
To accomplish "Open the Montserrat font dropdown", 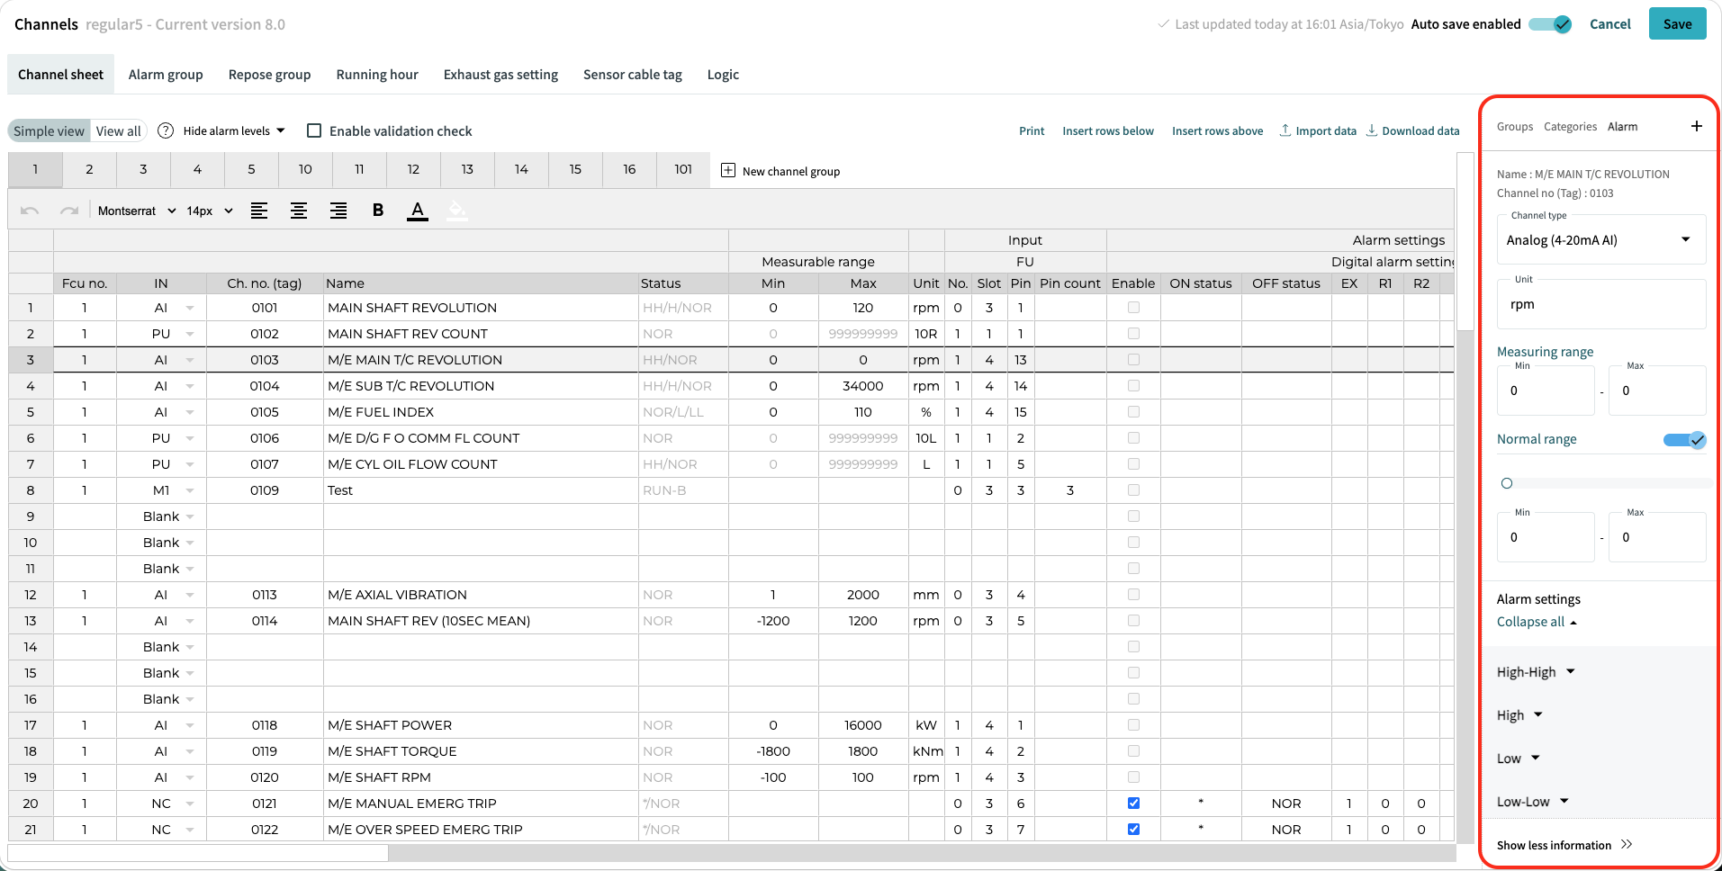I will 137,211.
